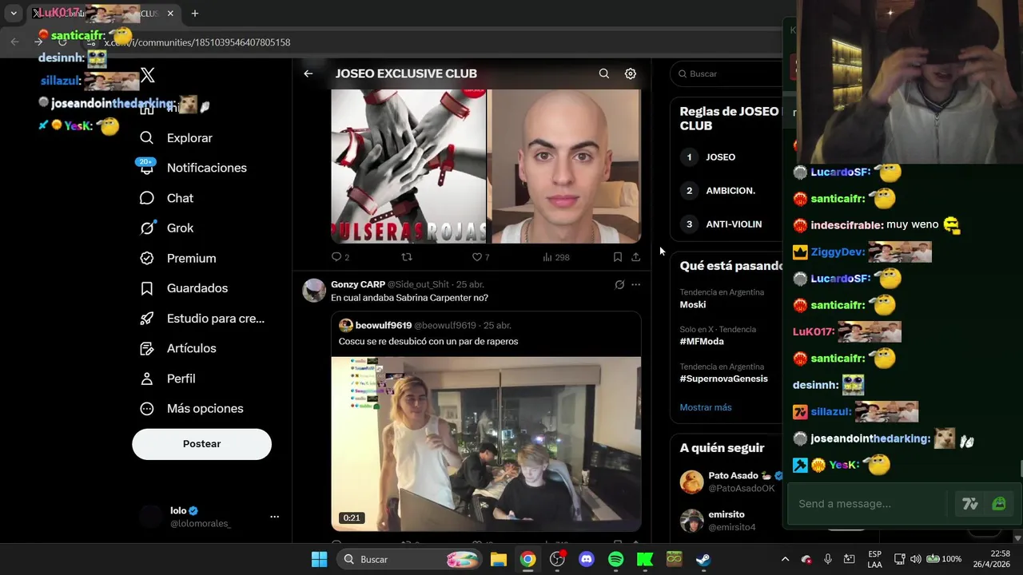Open Estudio para creadores item
The width and height of the screenshot is (1023, 575).
202,319
